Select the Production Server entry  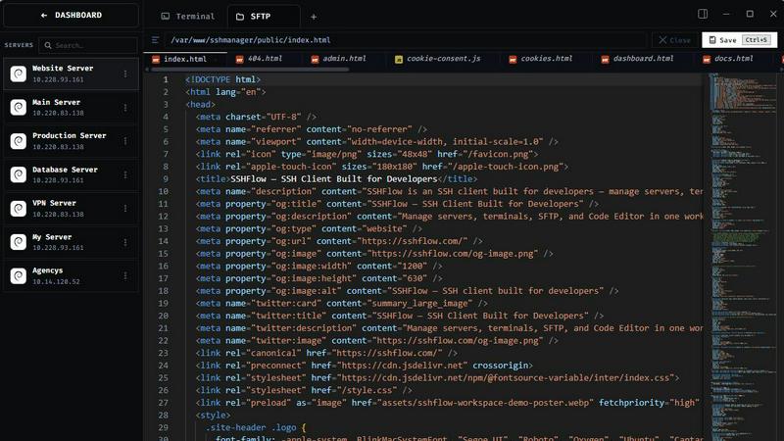[71, 141]
